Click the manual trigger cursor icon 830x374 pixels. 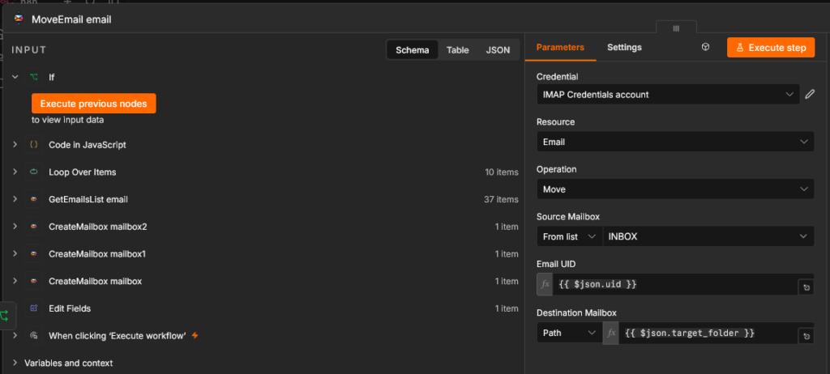click(34, 335)
